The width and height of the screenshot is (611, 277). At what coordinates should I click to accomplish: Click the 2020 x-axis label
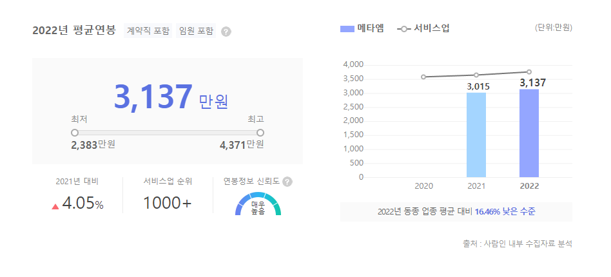(x=423, y=186)
